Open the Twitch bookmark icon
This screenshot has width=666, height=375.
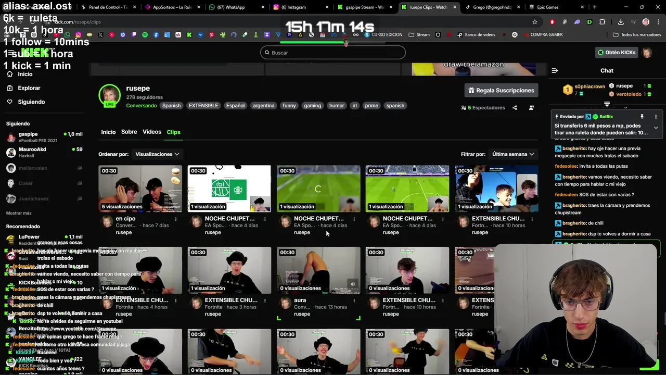[x=134, y=35]
